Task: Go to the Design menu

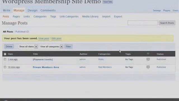Action: [32, 10]
